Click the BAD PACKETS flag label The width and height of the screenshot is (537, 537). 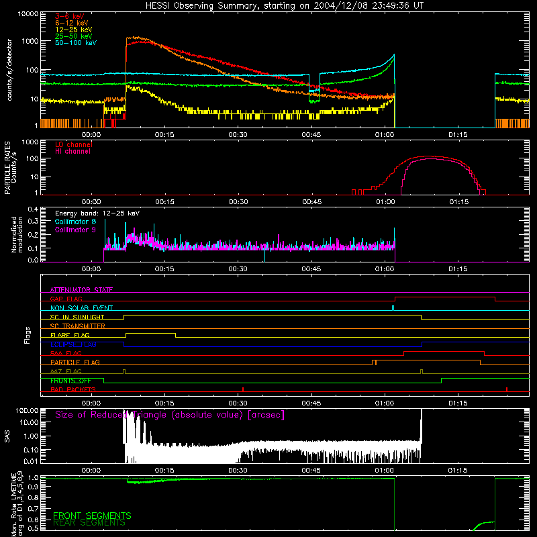coord(73,389)
